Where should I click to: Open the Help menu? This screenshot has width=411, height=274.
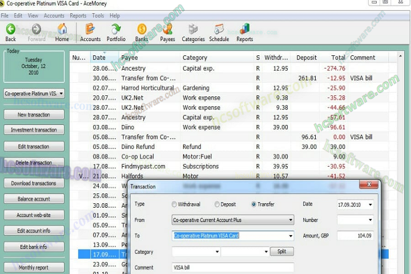pos(115,16)
